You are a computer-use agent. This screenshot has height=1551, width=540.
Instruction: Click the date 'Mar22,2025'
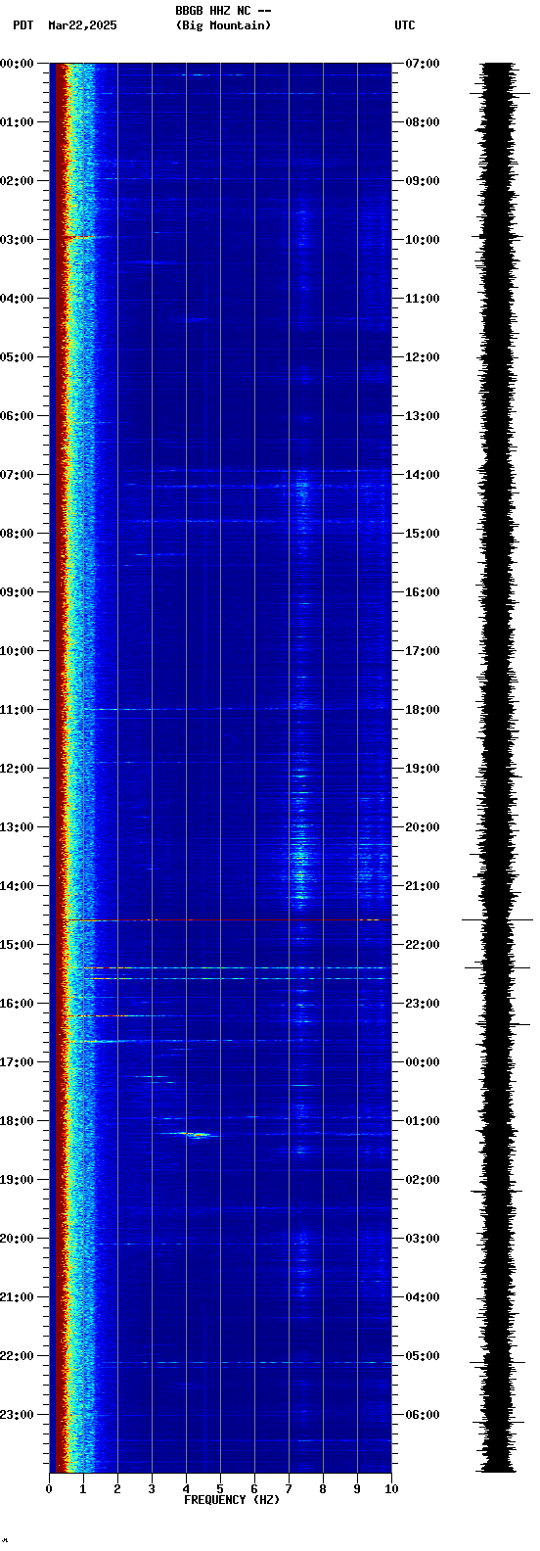pos(82,25)
